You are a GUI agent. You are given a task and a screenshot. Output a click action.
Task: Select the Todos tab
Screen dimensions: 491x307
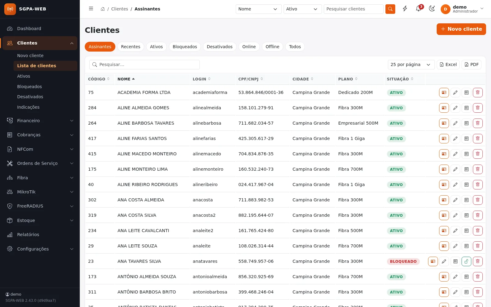[x=295, y=47]
